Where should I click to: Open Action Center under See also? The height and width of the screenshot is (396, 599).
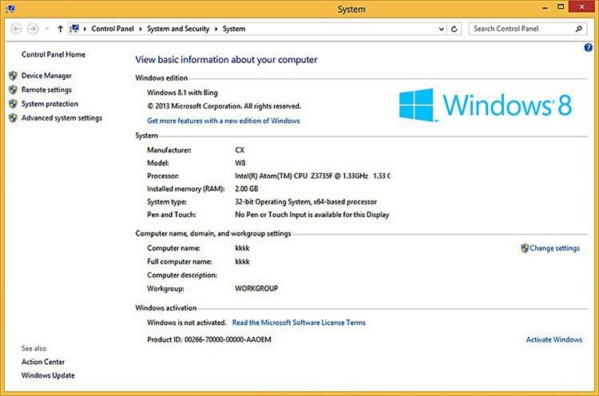coord(43,362)
